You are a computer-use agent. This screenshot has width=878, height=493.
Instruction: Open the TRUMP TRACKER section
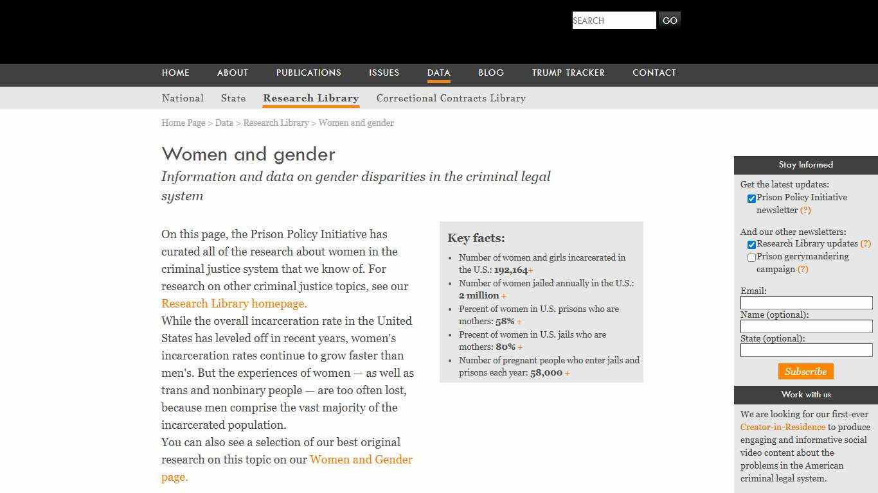pyautogui.click(x=568, y=73)
